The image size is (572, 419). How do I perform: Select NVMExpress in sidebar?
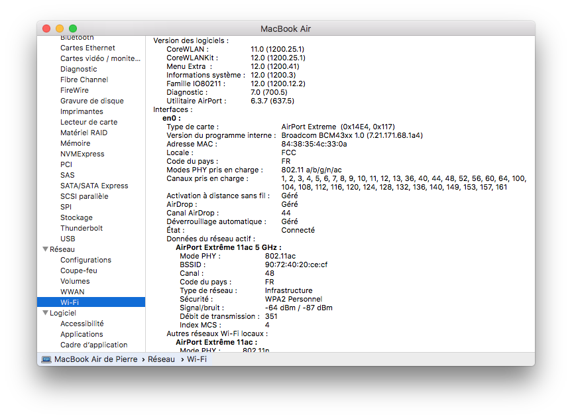(82, 154)
